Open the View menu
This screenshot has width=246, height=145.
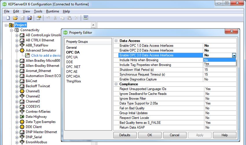point(26,11)
